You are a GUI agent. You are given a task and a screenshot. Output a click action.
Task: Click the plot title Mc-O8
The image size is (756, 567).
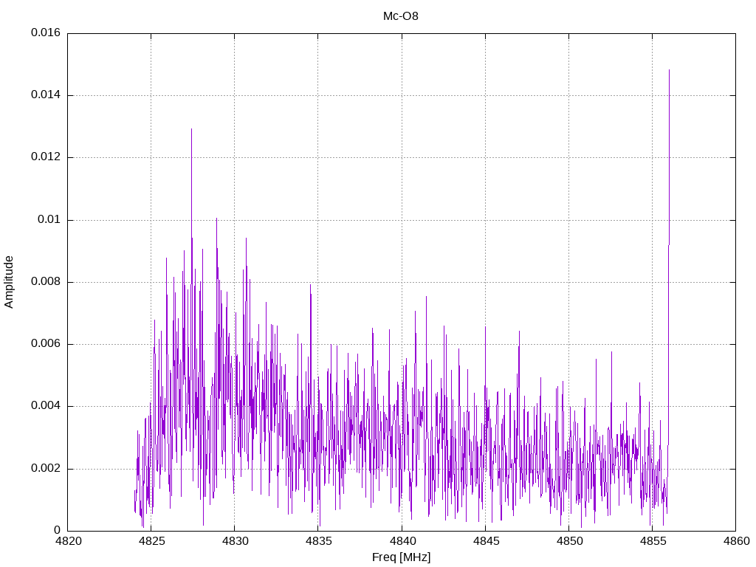point(401,16)
